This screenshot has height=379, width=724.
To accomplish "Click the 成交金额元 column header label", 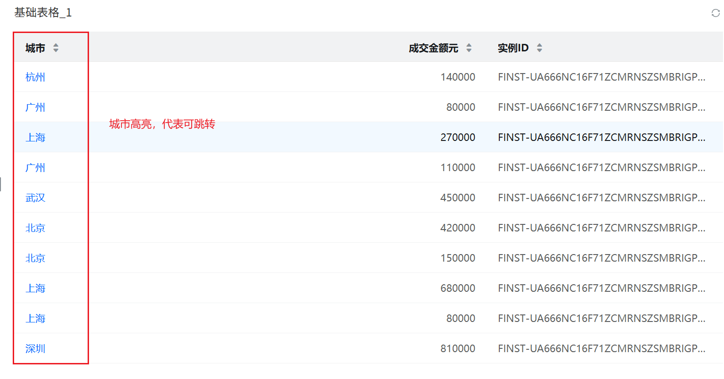I will pyautogui.click(x=433, y=48).
